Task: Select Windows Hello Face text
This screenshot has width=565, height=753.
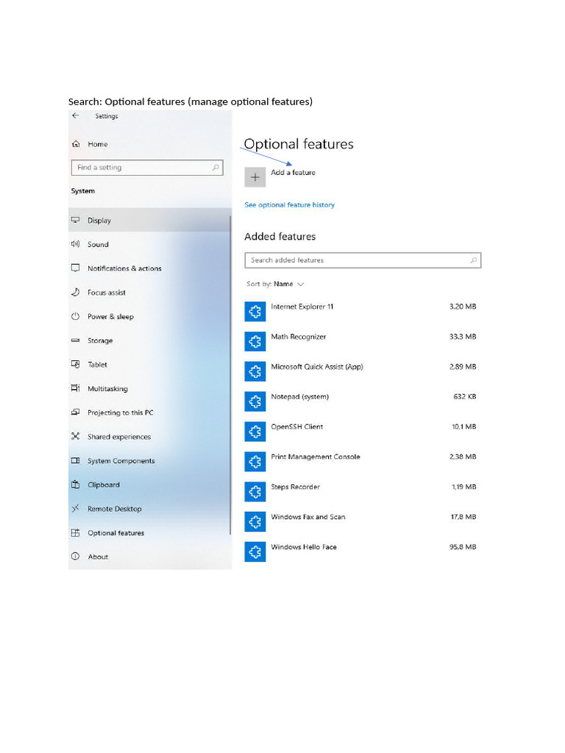Action: 304,546
